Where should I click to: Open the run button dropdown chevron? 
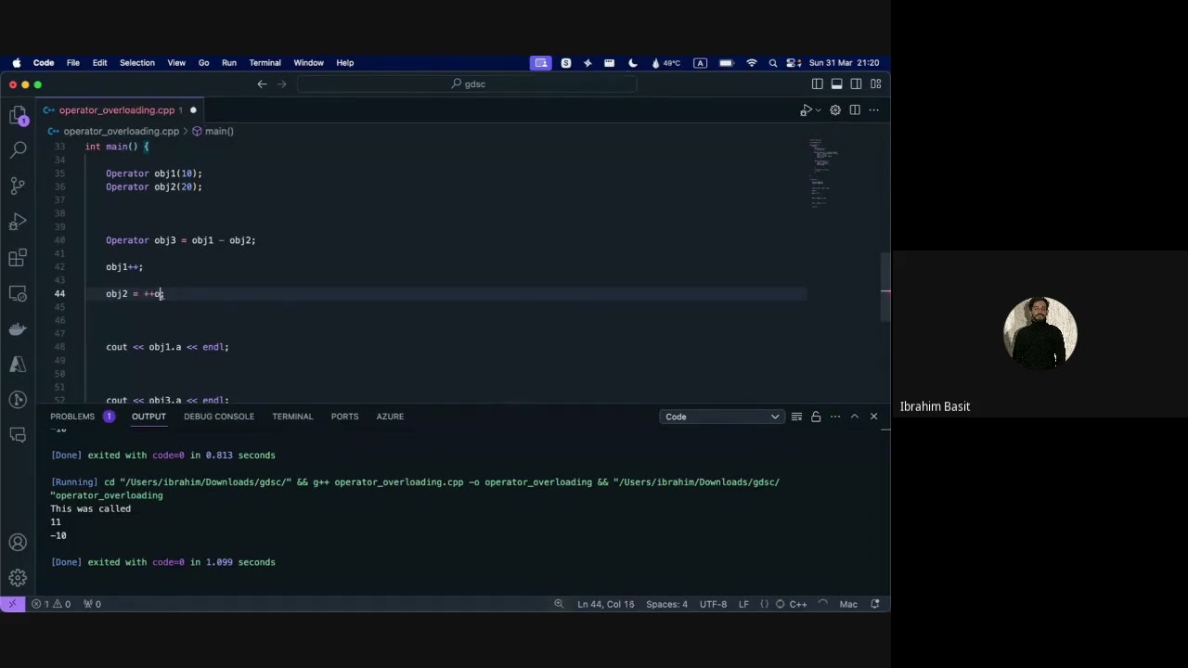point(817,110)
